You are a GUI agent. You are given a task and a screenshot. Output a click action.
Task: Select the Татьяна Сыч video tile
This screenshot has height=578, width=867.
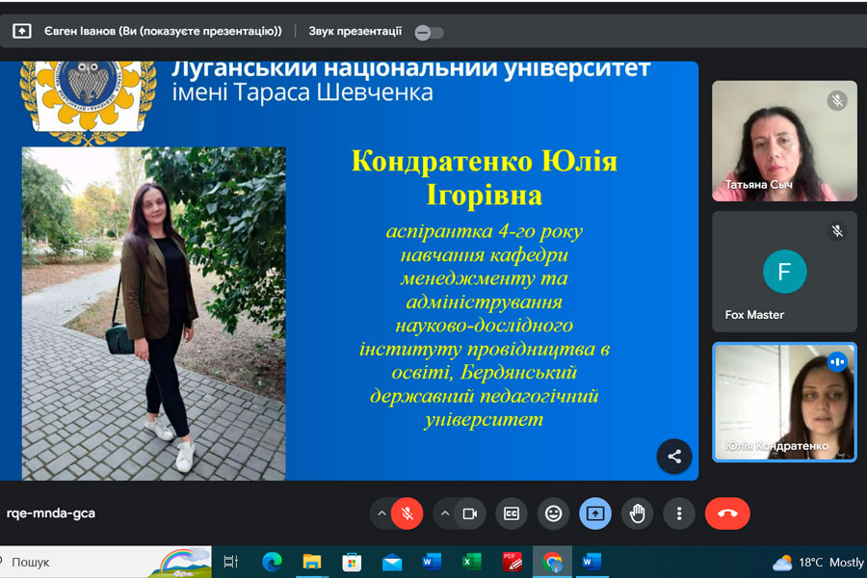coord(784,141)
